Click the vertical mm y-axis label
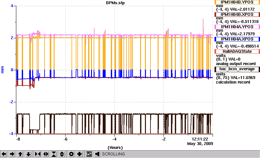 tap(2, 70)
